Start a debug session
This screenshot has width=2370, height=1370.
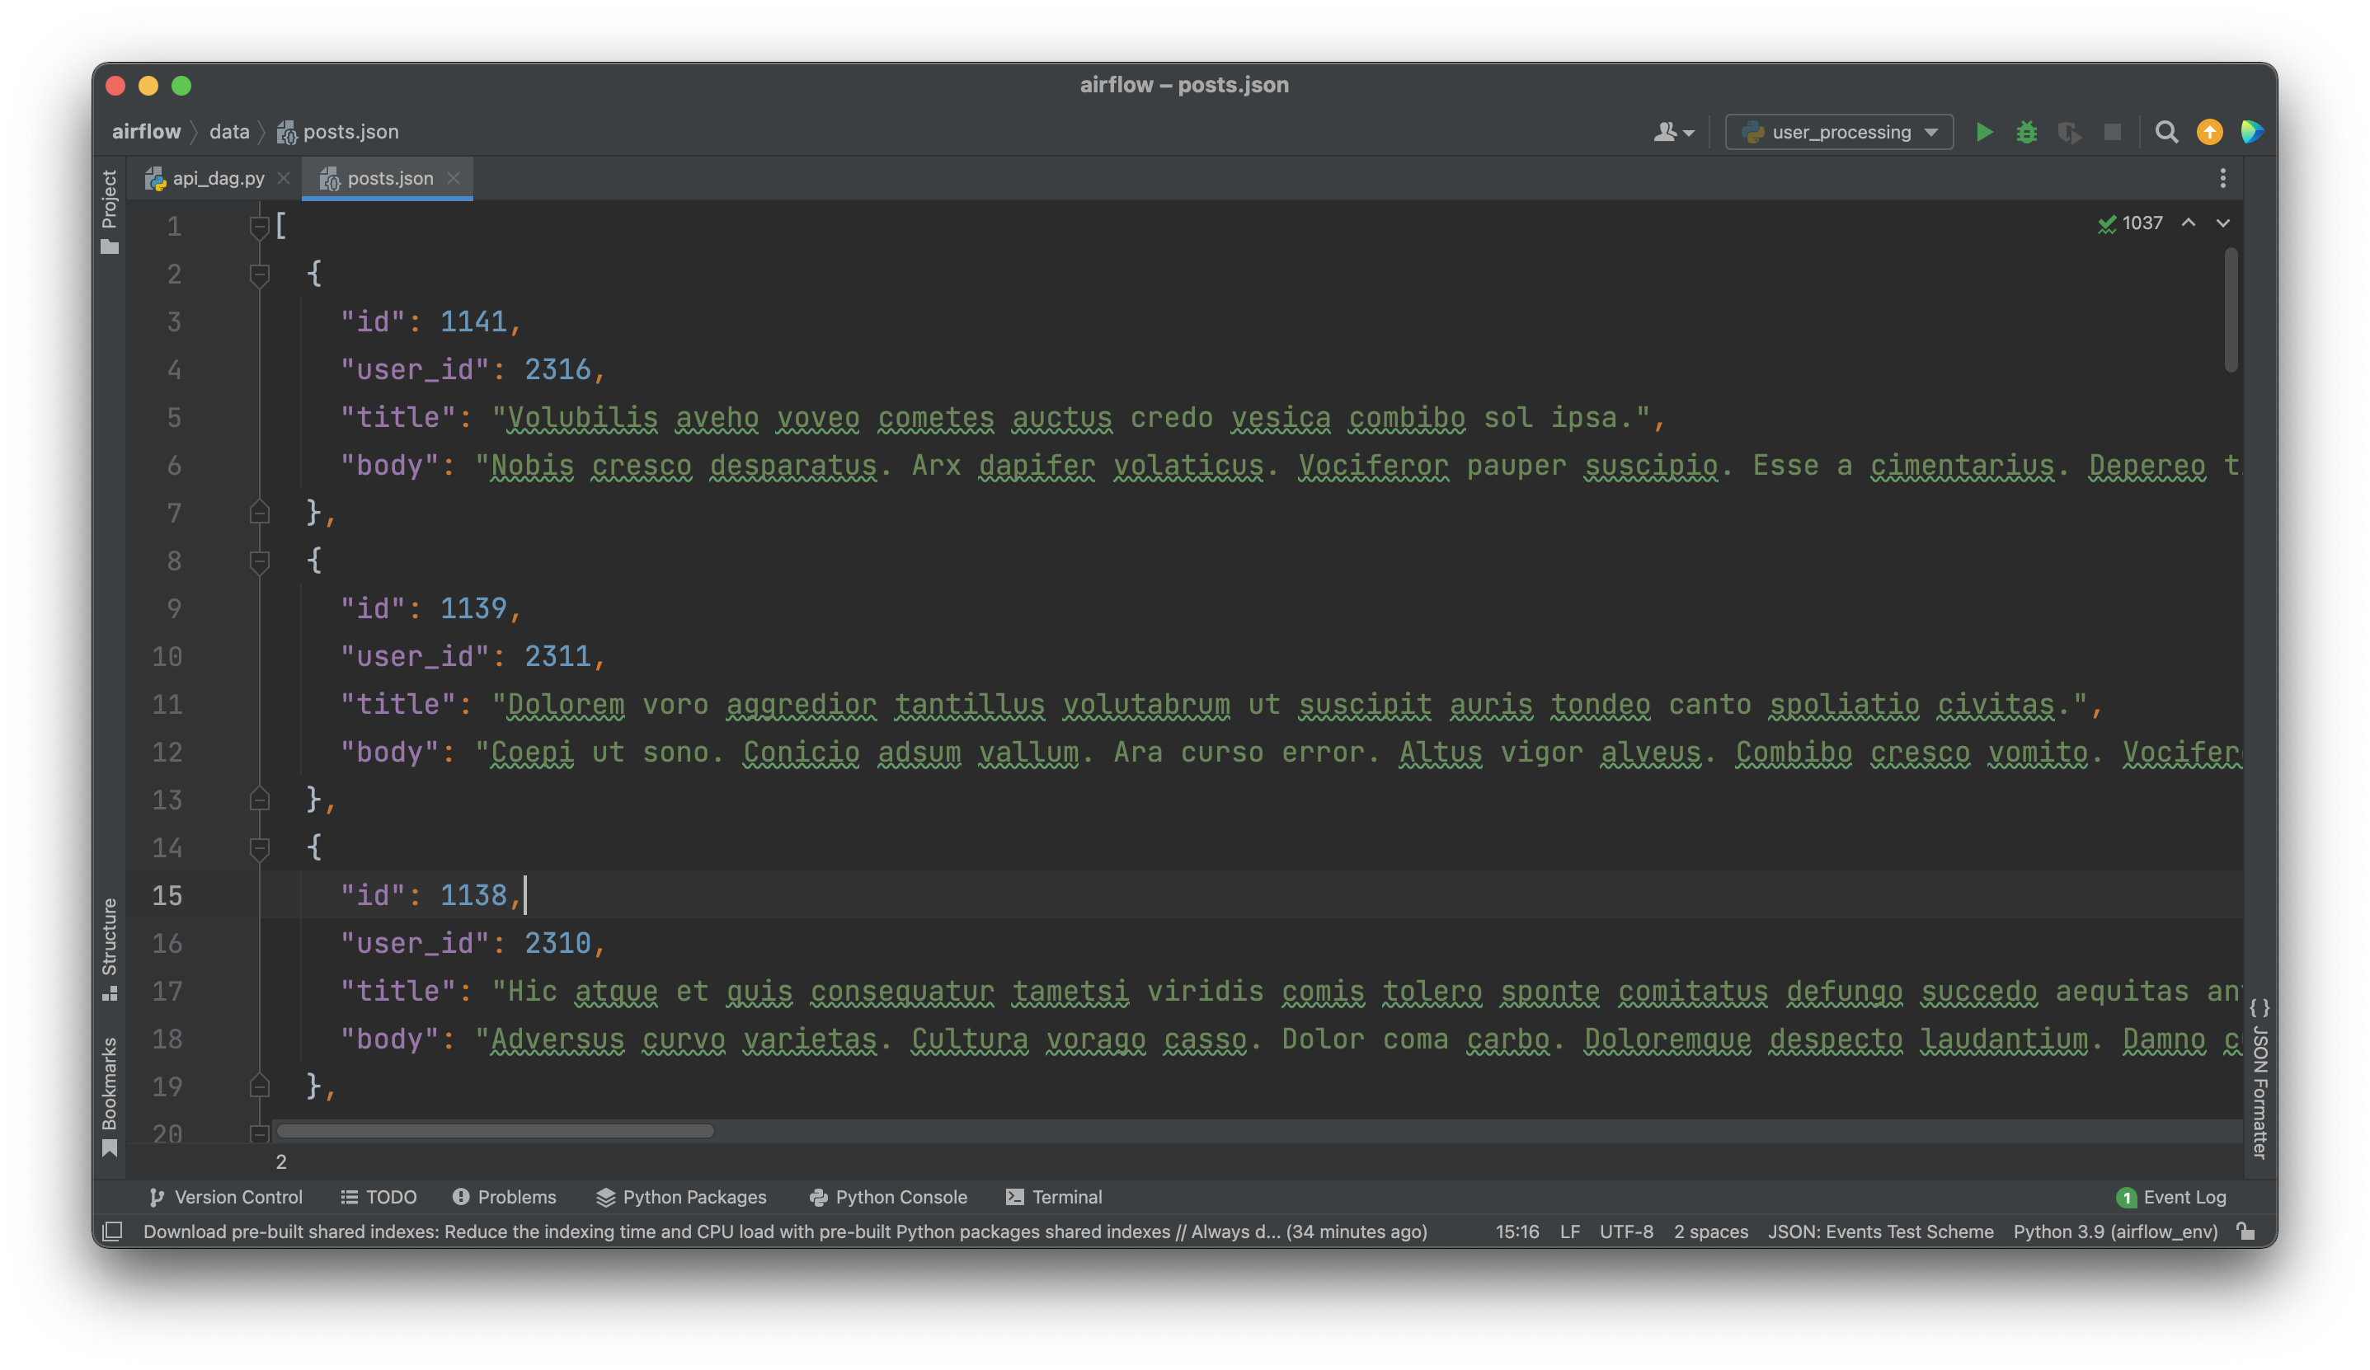[x=2027, y=132]
